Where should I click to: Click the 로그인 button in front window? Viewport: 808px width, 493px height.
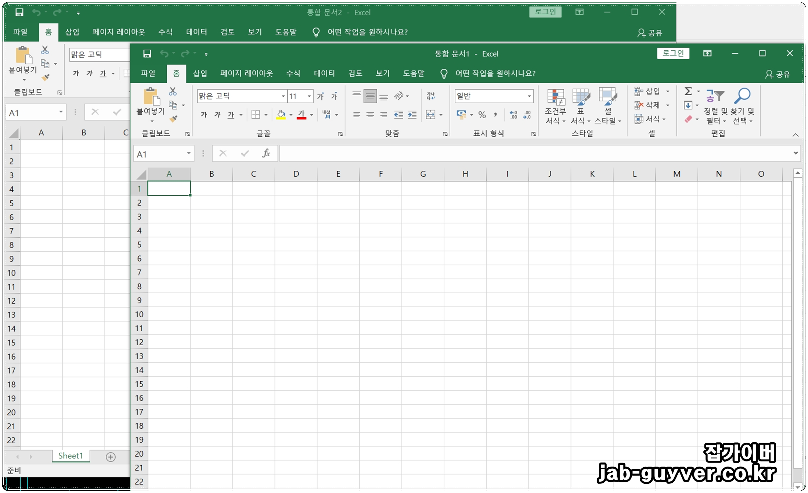click(x=673, y=53)
